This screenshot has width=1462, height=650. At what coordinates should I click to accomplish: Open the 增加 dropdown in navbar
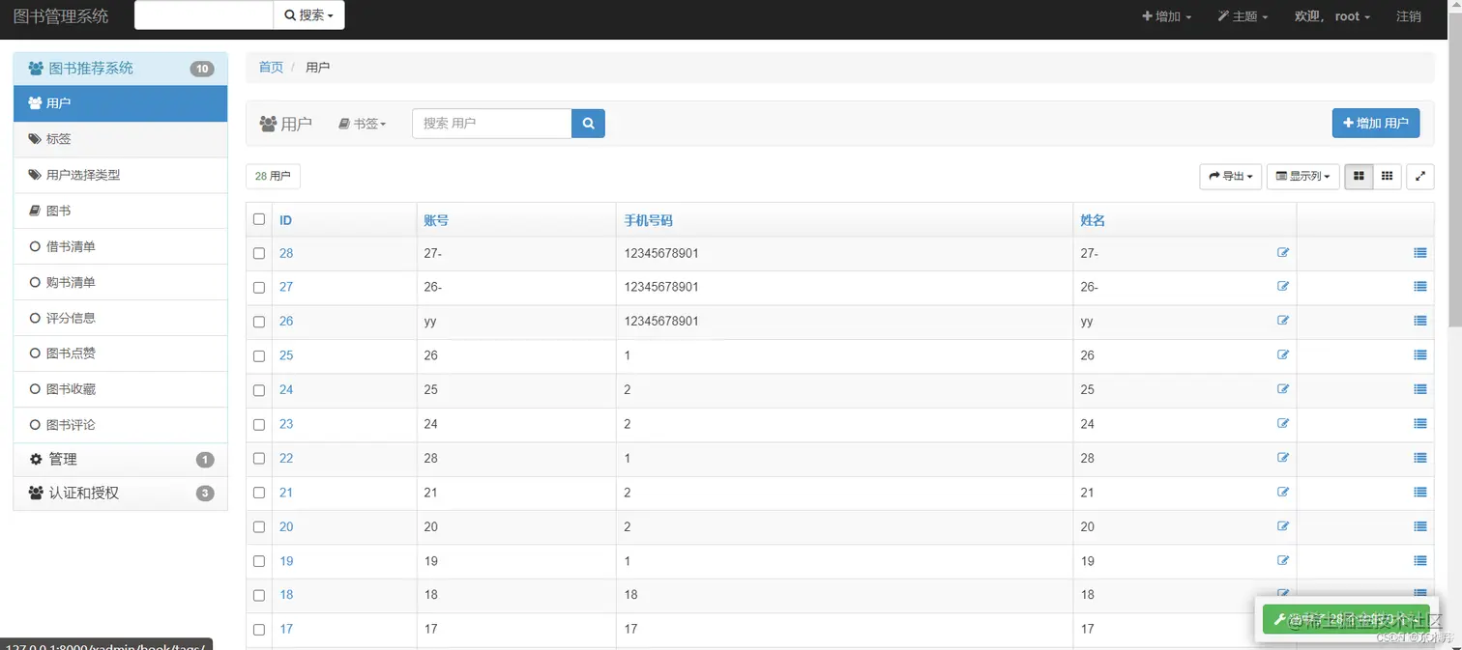pos(1166,16)
